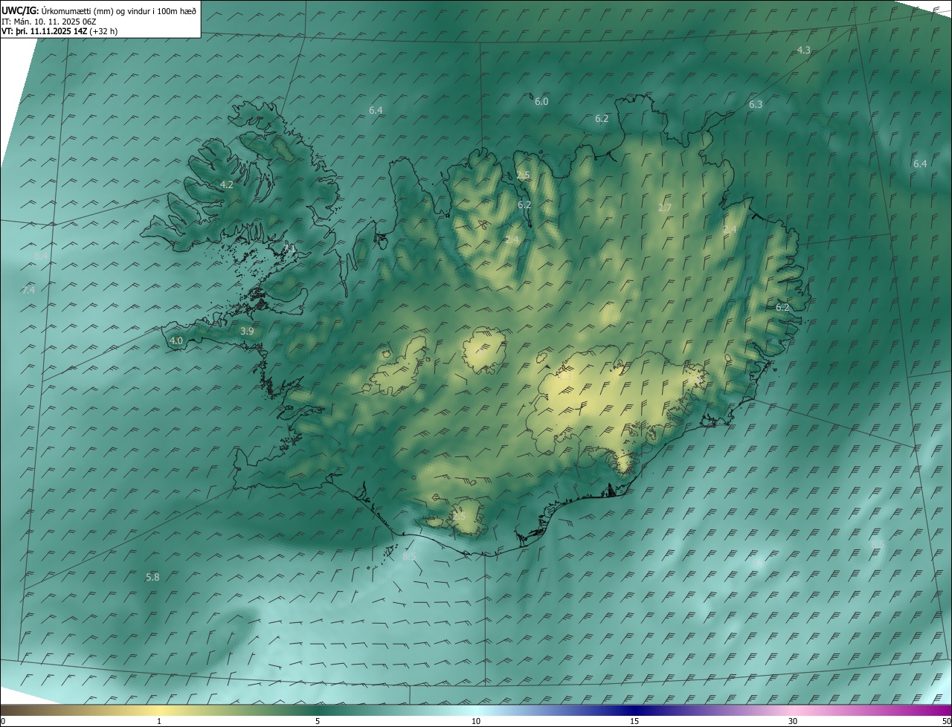Click the 15 tick on the color scale
952x727 pixels.
pyautogui.click(x=634, y=721)
